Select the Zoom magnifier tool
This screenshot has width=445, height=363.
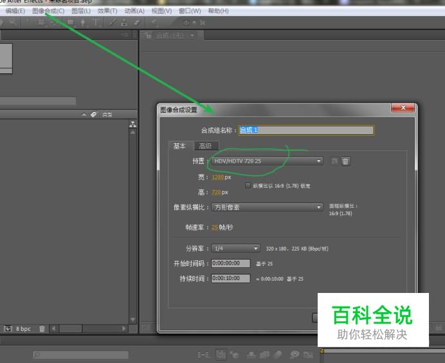pyautogui.click(x=13, y=22)
